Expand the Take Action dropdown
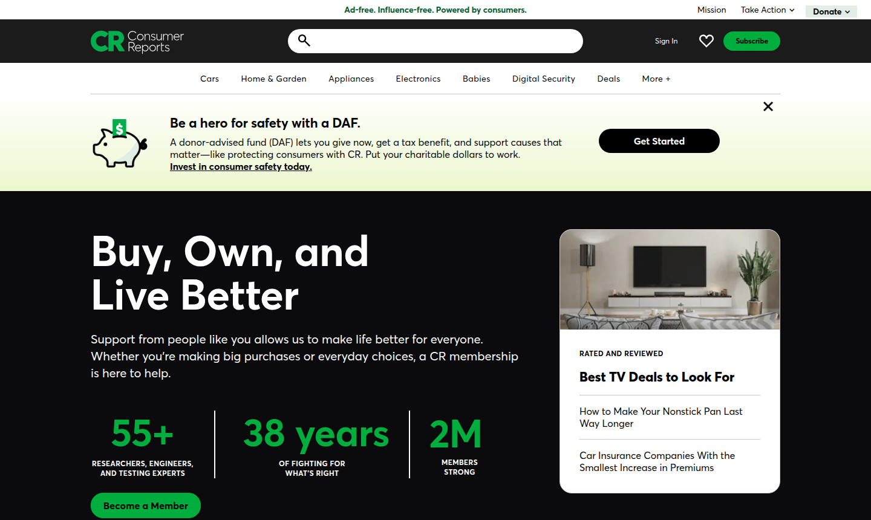Viewport: 871px width, 520px height. 767,10
